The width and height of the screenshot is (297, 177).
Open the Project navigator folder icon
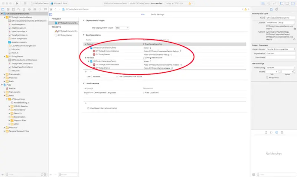pos(3,9)
